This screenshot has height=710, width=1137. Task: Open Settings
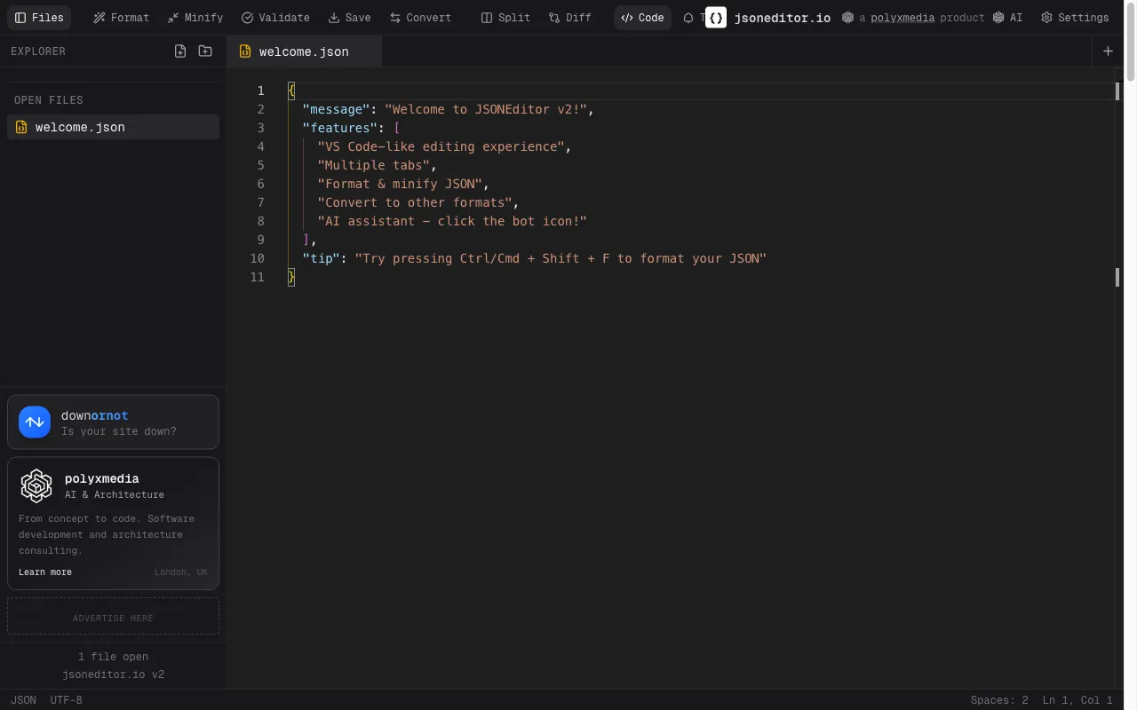click(x=1075, y=18)
